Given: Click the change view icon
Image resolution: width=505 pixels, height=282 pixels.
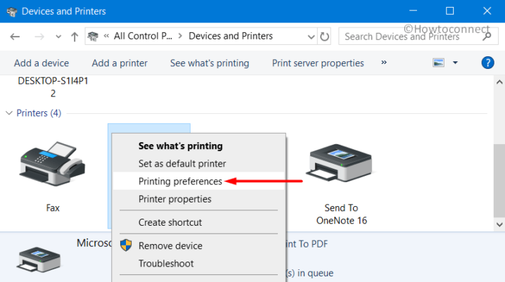Looking at the screenshot, I should pyautogui.click(x=438, y=63).
